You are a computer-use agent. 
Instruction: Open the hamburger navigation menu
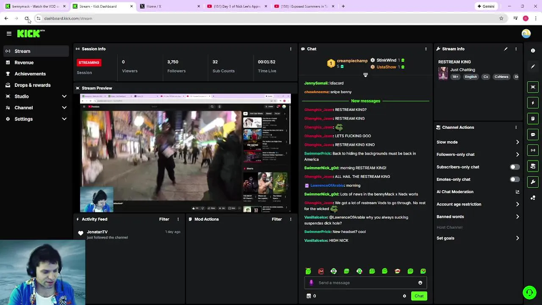(x=9, y=33)
